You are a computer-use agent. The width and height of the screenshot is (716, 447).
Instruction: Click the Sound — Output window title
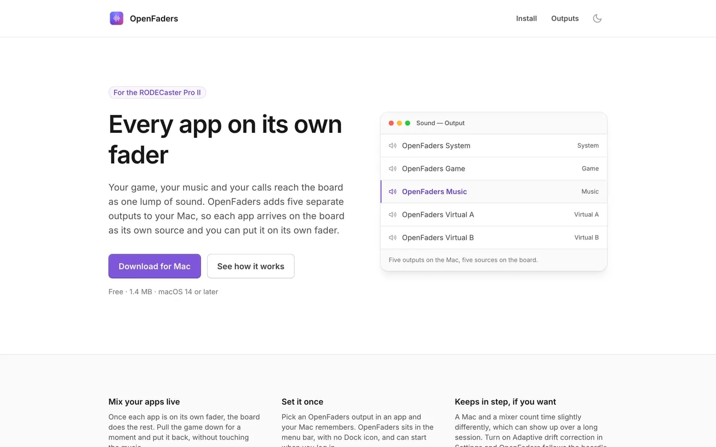(x=440, y=123)
